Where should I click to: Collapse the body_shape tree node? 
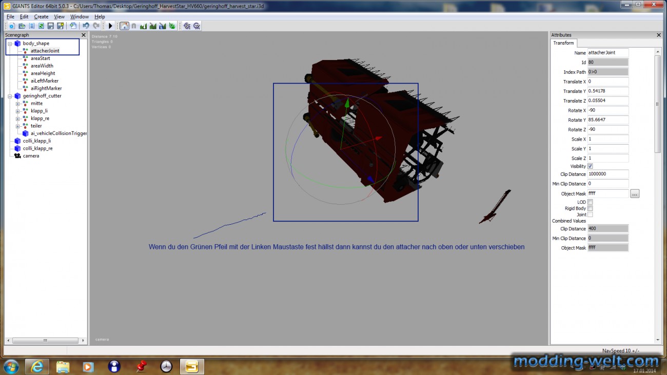[x=10, y=44]
